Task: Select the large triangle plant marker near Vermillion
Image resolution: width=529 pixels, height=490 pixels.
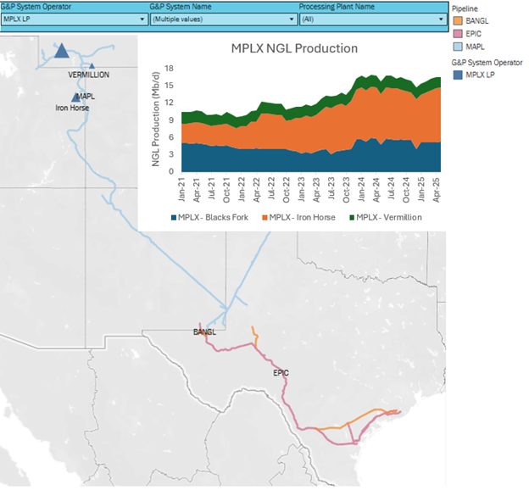Action: tap(62, 51)
